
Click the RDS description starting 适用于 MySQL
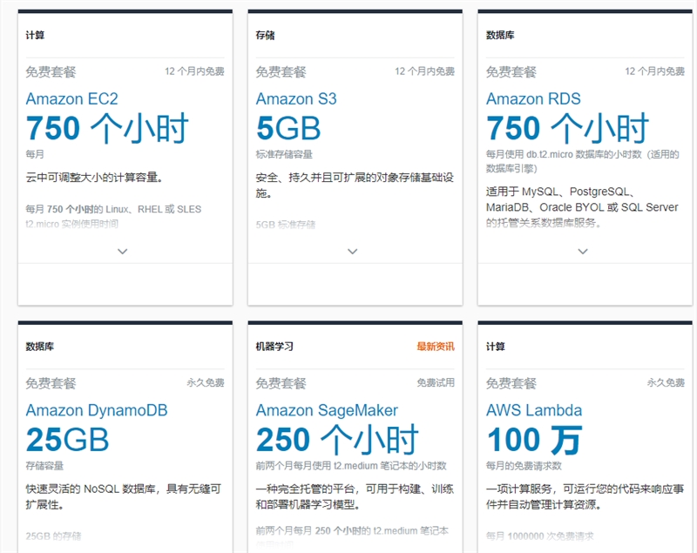[582, 207]
